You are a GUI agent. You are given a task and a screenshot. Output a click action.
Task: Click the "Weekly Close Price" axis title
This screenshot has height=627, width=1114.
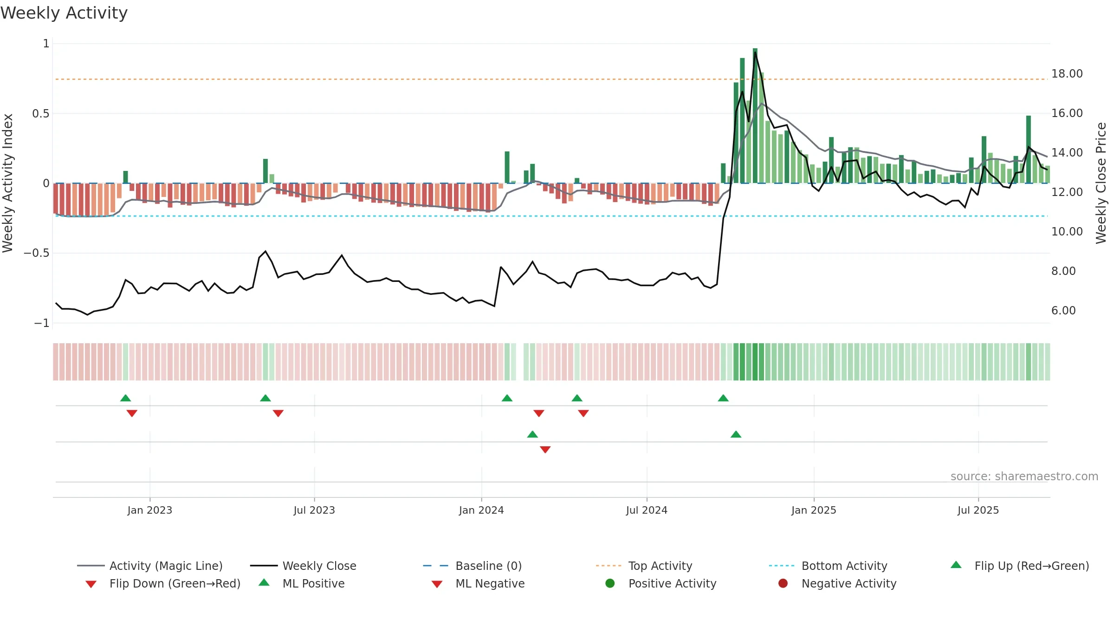tap(1101, 183)
